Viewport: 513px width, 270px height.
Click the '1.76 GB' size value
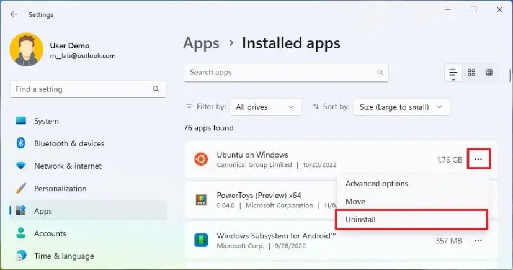click(449, 160)
